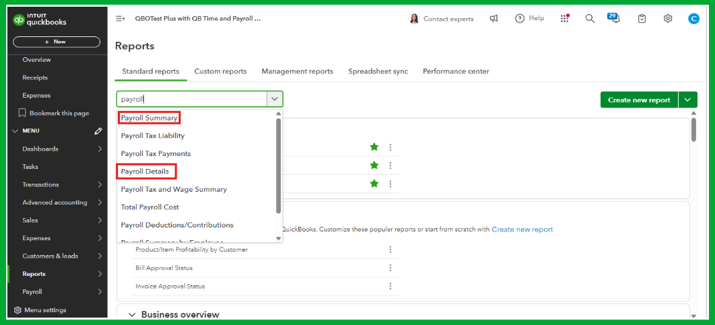
Task: Switch to the Performance center tab
Action: click(456, 71)
